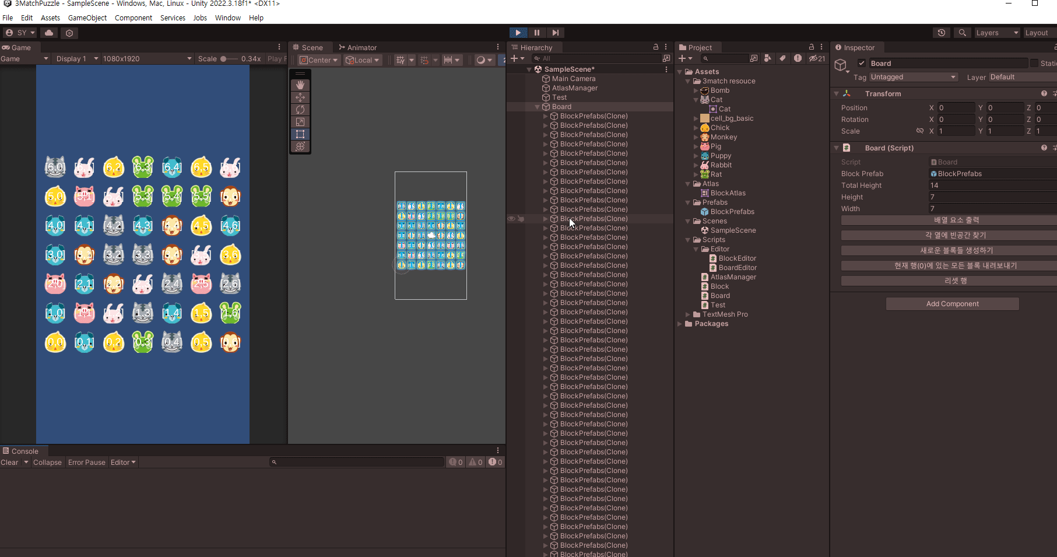Switch to the Scene tab
This screenshot has height=557, width=1057.
point(308,47)
